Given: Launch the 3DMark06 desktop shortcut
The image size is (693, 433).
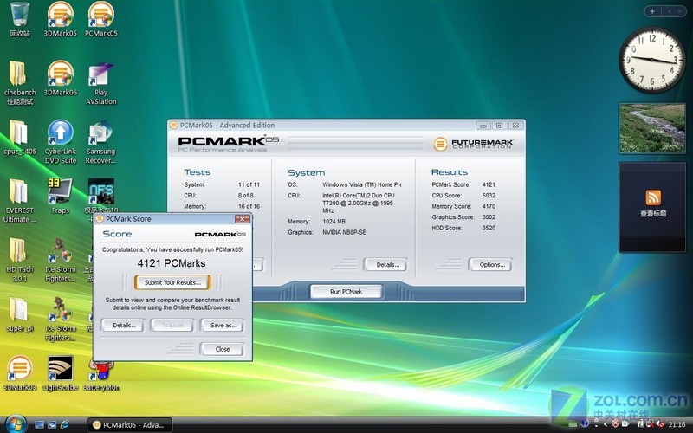Looking at the screenshot, I should click(60, 78).
